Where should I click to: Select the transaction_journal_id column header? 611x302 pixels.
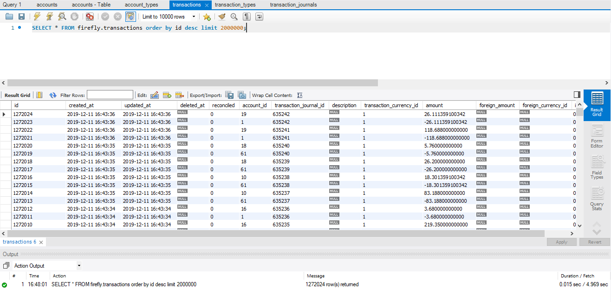[300, 105]
